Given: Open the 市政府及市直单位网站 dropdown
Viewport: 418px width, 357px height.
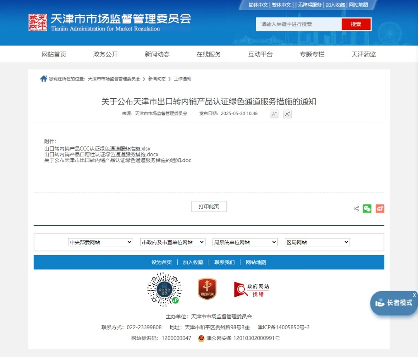Looking at the screenshot, I should [x=173, y=242].
